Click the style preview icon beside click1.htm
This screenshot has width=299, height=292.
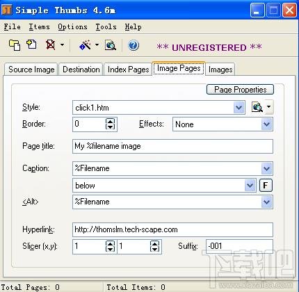tap(257, 107)
